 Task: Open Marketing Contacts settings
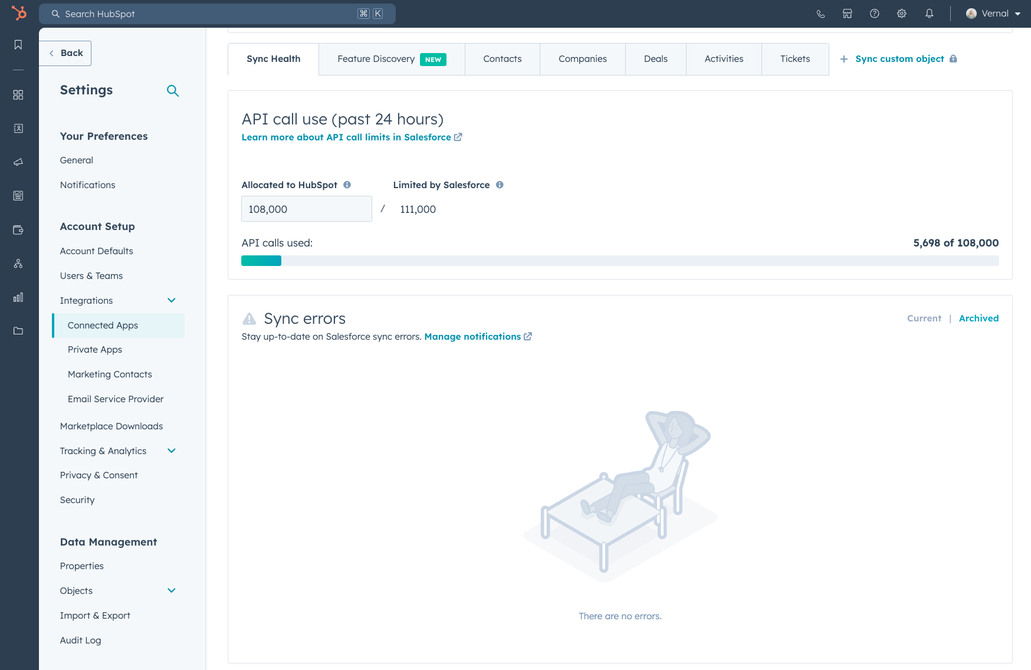tap(110, 375)
